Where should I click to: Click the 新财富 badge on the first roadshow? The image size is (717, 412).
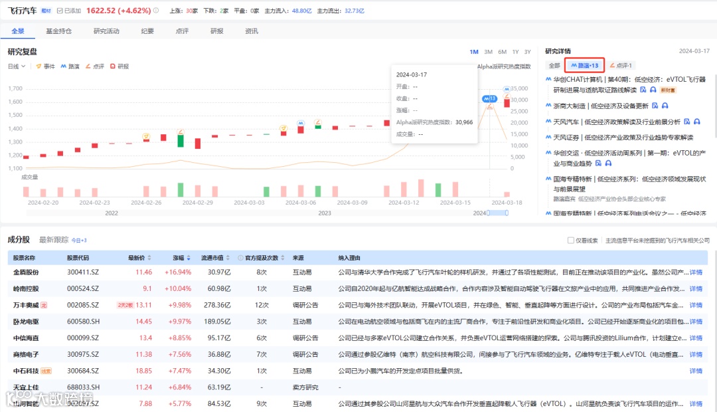click(x=668, y=90)
